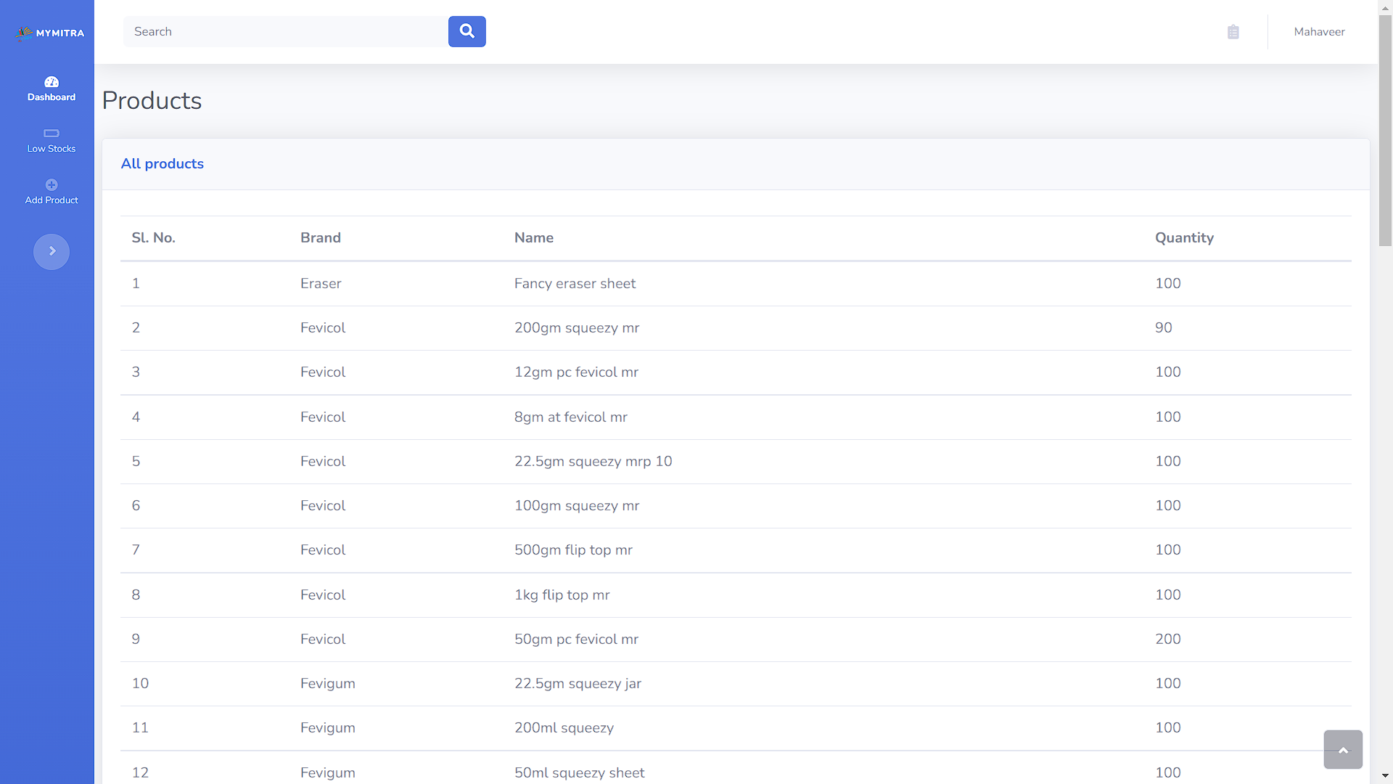Click the page vertical scrollbar thumb
Screen dimensions: 1393x784
click(x=1386, y=131)
